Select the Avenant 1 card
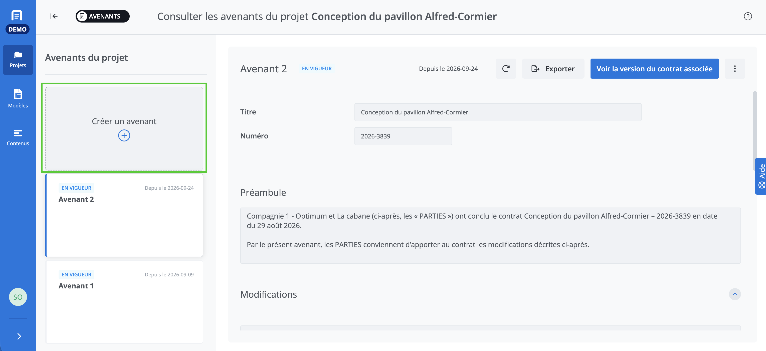 tap(124, 302)
